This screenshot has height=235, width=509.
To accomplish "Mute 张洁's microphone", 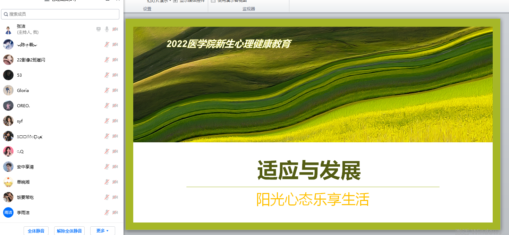I will tap(107, 29).
